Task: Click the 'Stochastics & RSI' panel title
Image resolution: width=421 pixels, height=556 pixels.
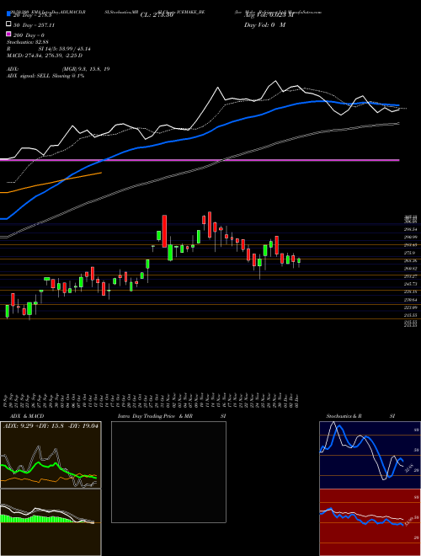Action: [x=360, y=416]
